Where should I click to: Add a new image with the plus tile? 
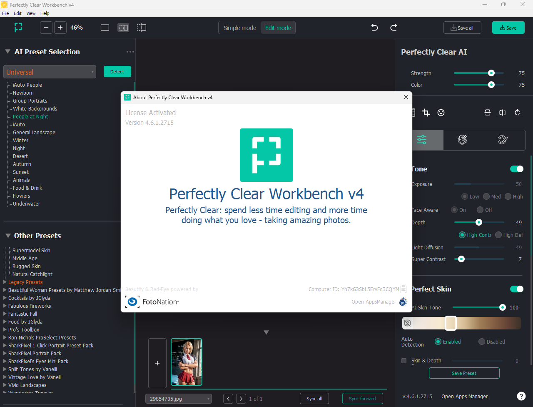pos(157,363)
